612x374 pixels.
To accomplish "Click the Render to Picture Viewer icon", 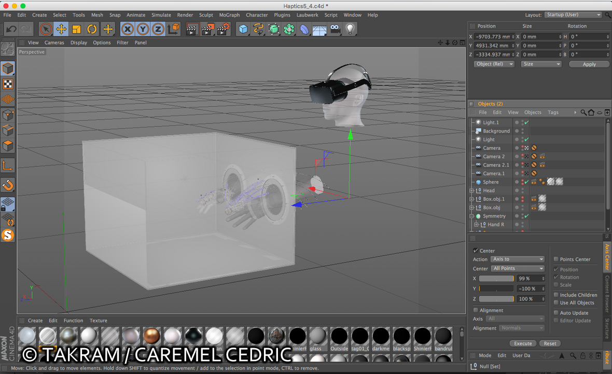I will [x=207, y=29].
